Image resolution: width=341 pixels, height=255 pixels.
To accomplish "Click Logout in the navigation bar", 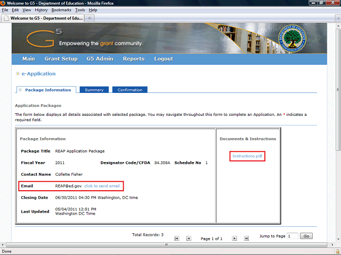I will [164, 59].
